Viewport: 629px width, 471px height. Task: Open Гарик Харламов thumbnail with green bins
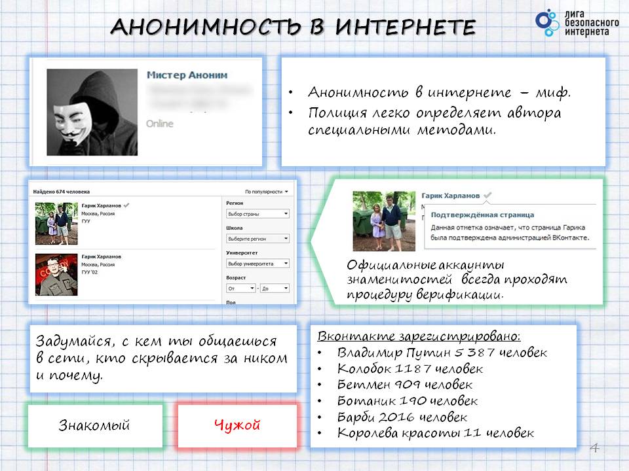56,224
